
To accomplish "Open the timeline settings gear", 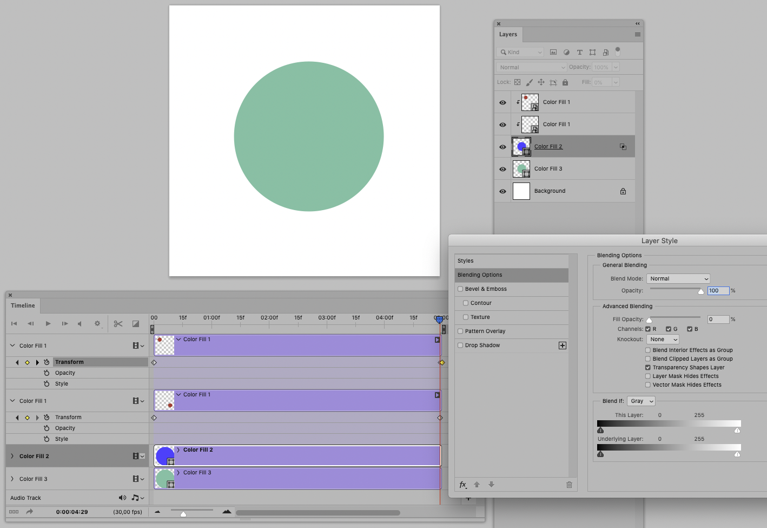I will [x=98, y=324].
